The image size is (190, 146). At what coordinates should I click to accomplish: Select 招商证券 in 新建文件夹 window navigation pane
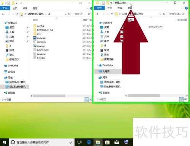(107, 59)
